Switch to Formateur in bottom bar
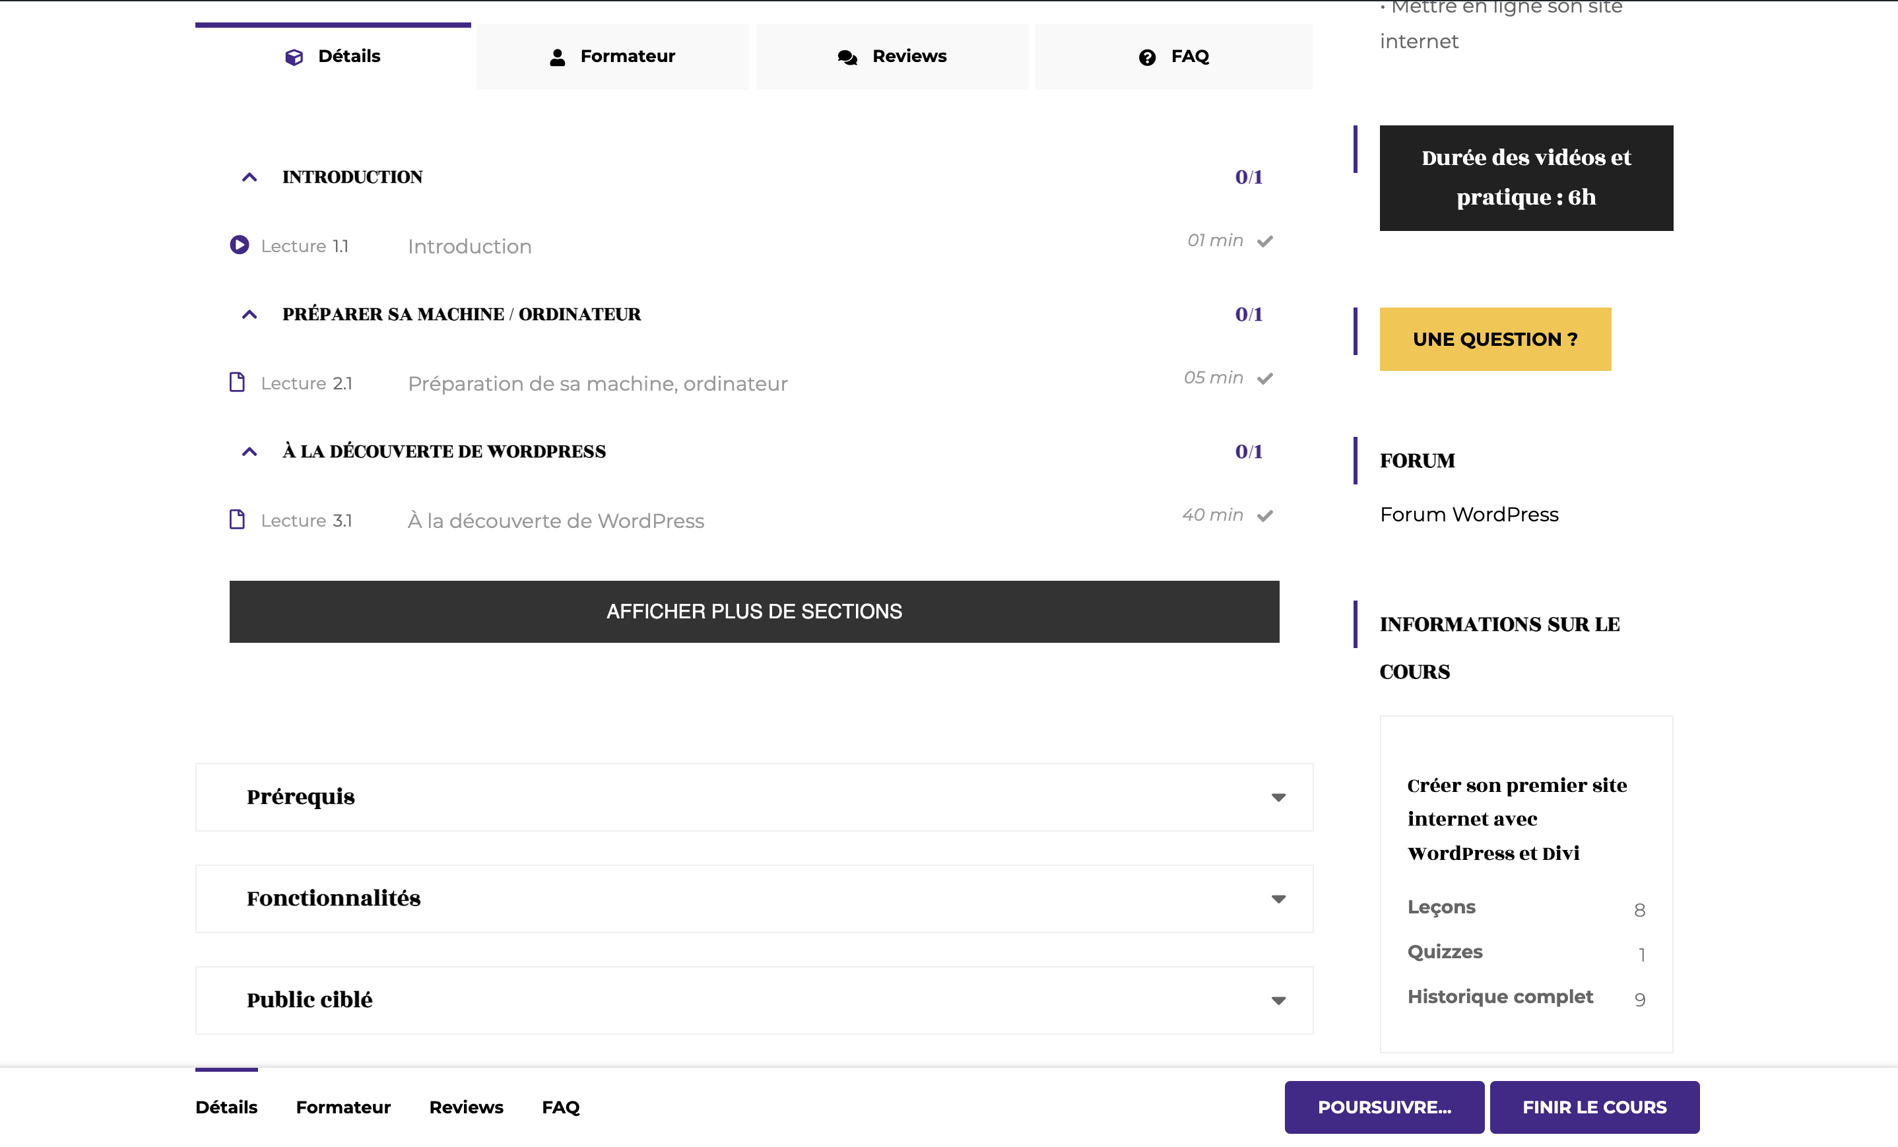Image resolution: width=1898 pixels, height=1147 pixels. (x=343, y=1107)
